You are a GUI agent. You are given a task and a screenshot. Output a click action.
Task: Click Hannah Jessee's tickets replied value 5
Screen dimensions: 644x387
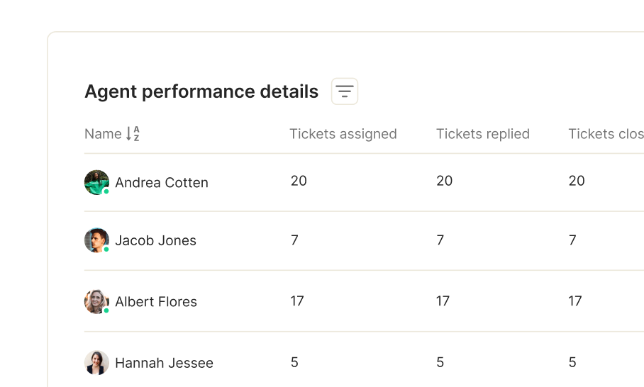(x=440, y=362)
